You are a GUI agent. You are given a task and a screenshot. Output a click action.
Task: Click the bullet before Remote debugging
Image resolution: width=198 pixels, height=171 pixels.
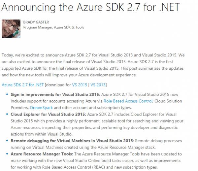point(7,141)
